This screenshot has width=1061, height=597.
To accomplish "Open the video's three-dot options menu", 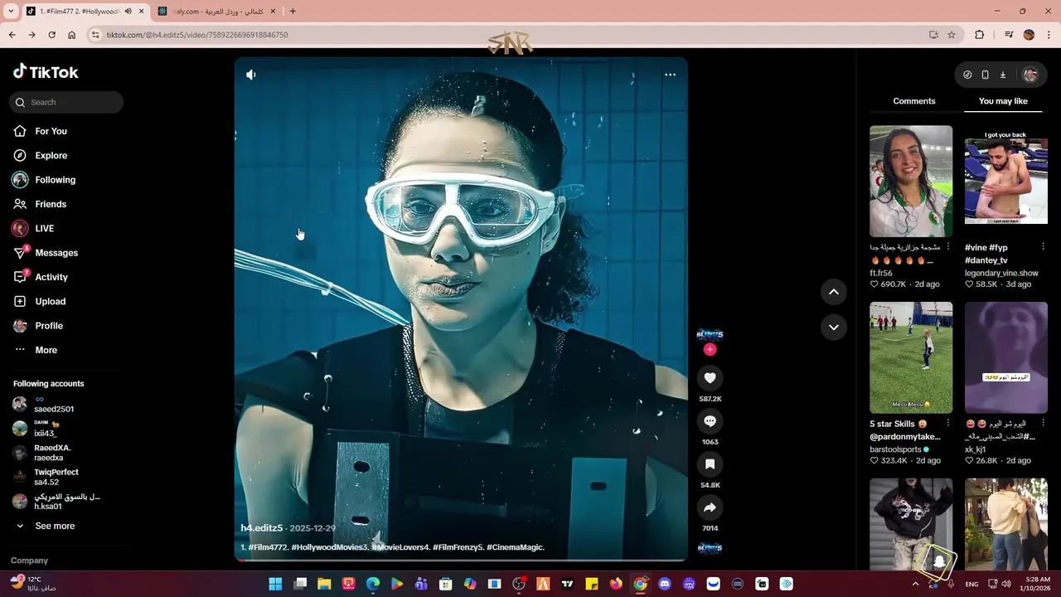I will click(670, 75).
